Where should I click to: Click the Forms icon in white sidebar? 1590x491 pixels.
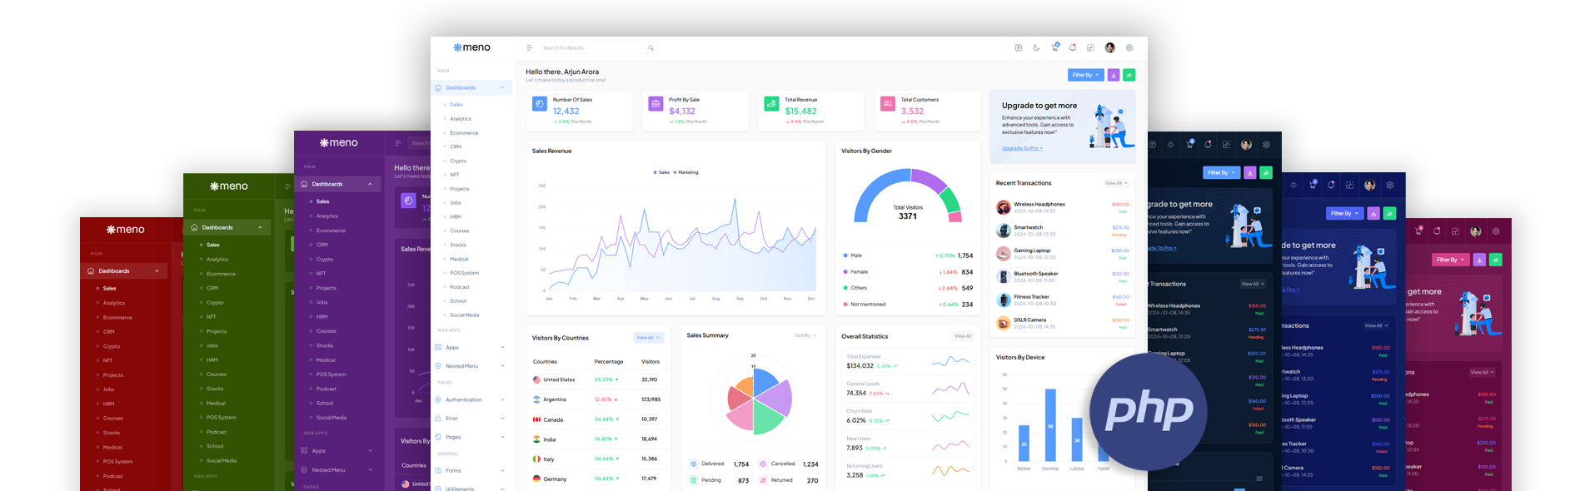[438, 471]
